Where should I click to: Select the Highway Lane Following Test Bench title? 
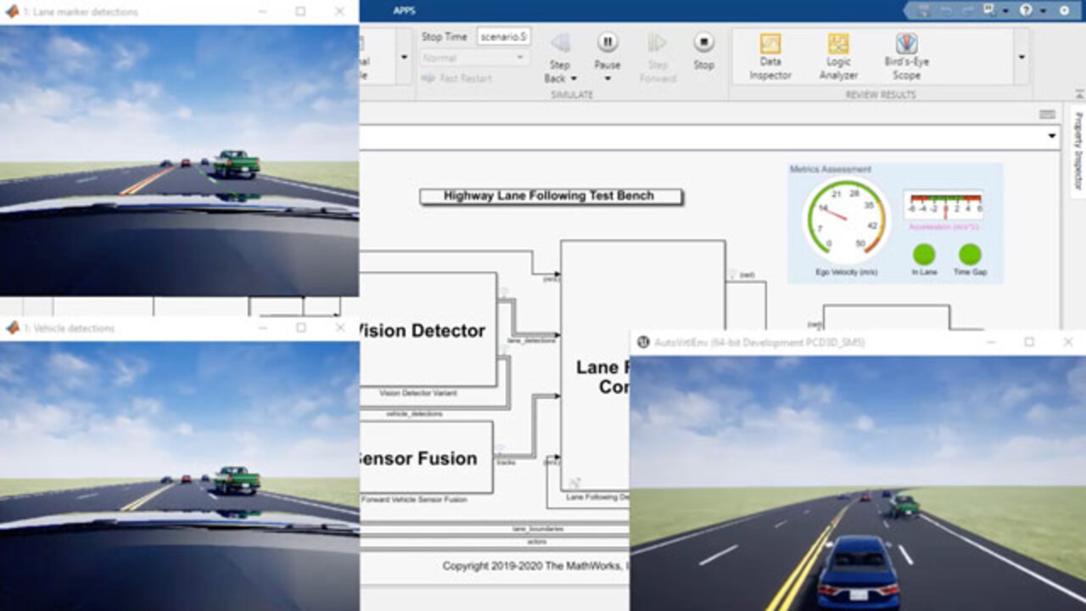pyautogui.click(x=550, y=196)
